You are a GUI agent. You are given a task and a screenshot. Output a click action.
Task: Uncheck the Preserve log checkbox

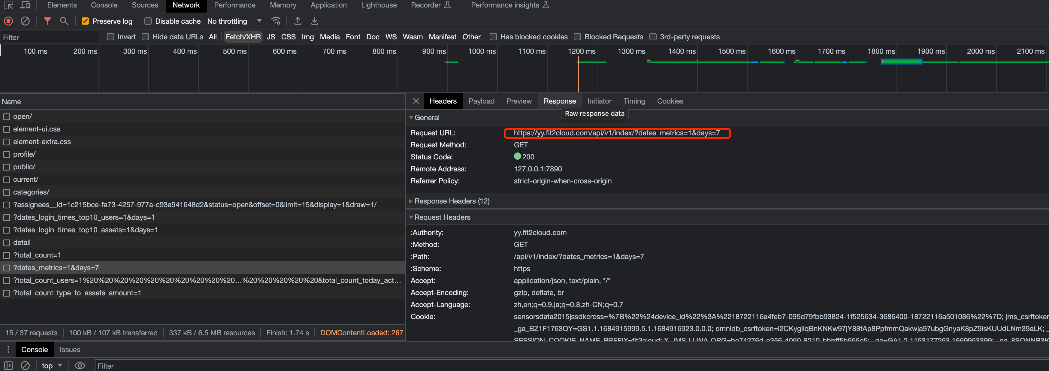click(85, 21)
